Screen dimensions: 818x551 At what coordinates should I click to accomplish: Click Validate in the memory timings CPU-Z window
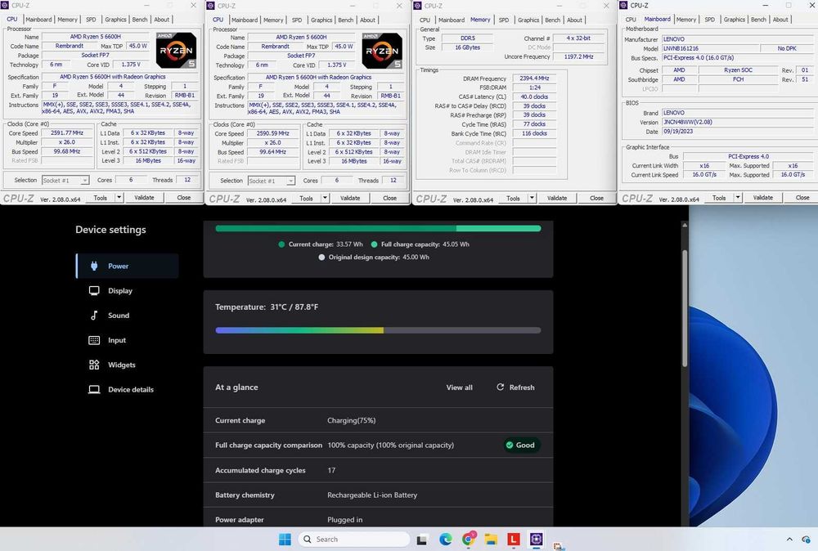tap(557, 198)
